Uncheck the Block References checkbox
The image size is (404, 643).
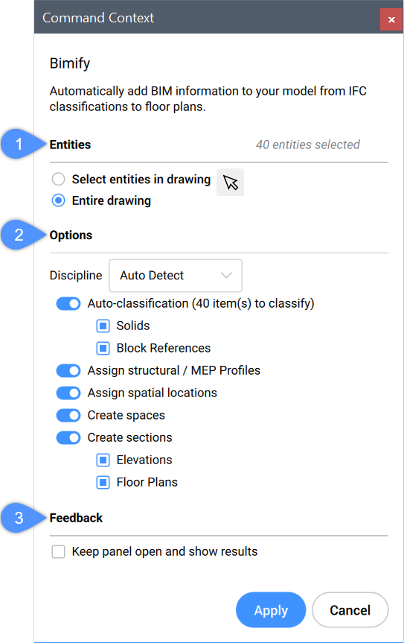click(x=103, y=348)
